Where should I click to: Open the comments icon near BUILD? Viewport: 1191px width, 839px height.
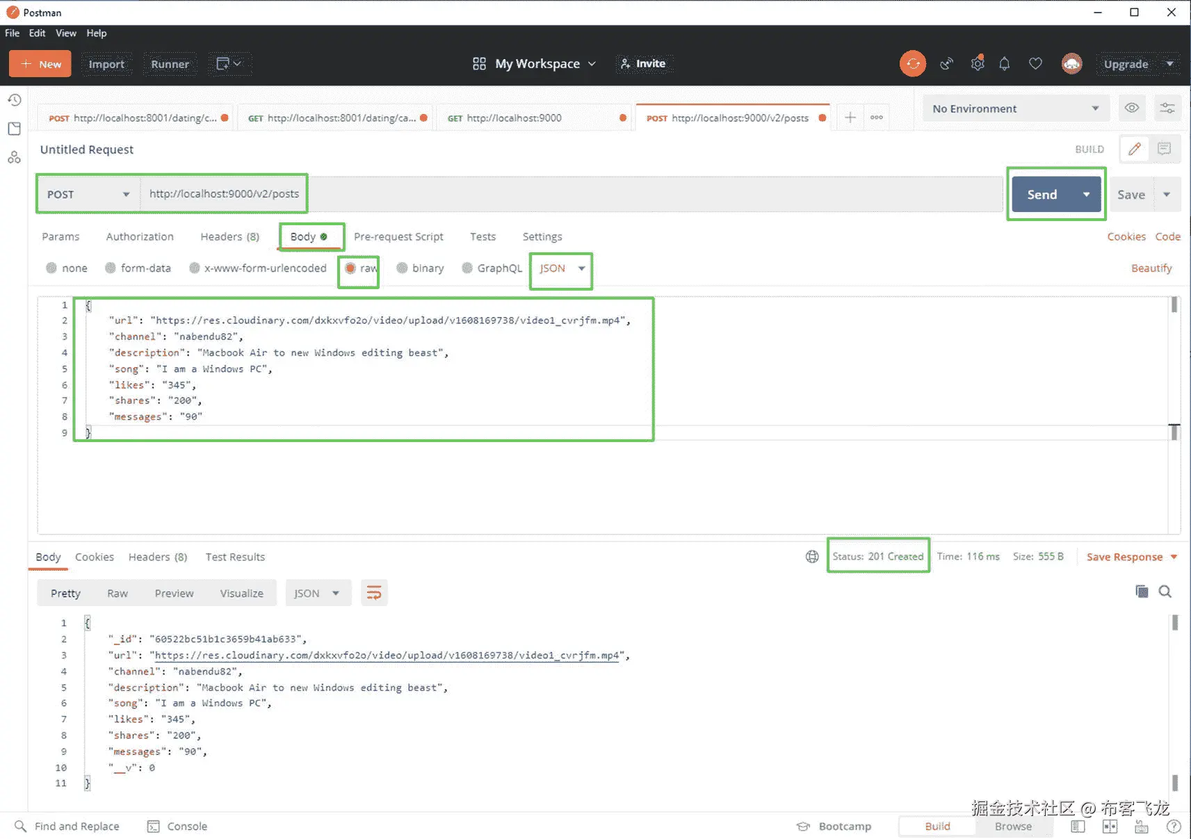(x=1165, y=149)
